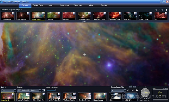Viewport: 169px width, 102px height.
Task: Click image icon on green Pleiades thumbnail
Action: tap(59, 13)
